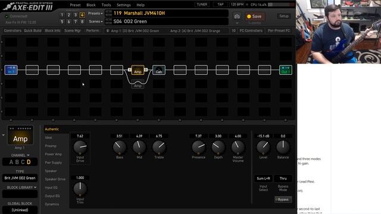
Task: Open Quick Build
Action: tap(33, 31)
